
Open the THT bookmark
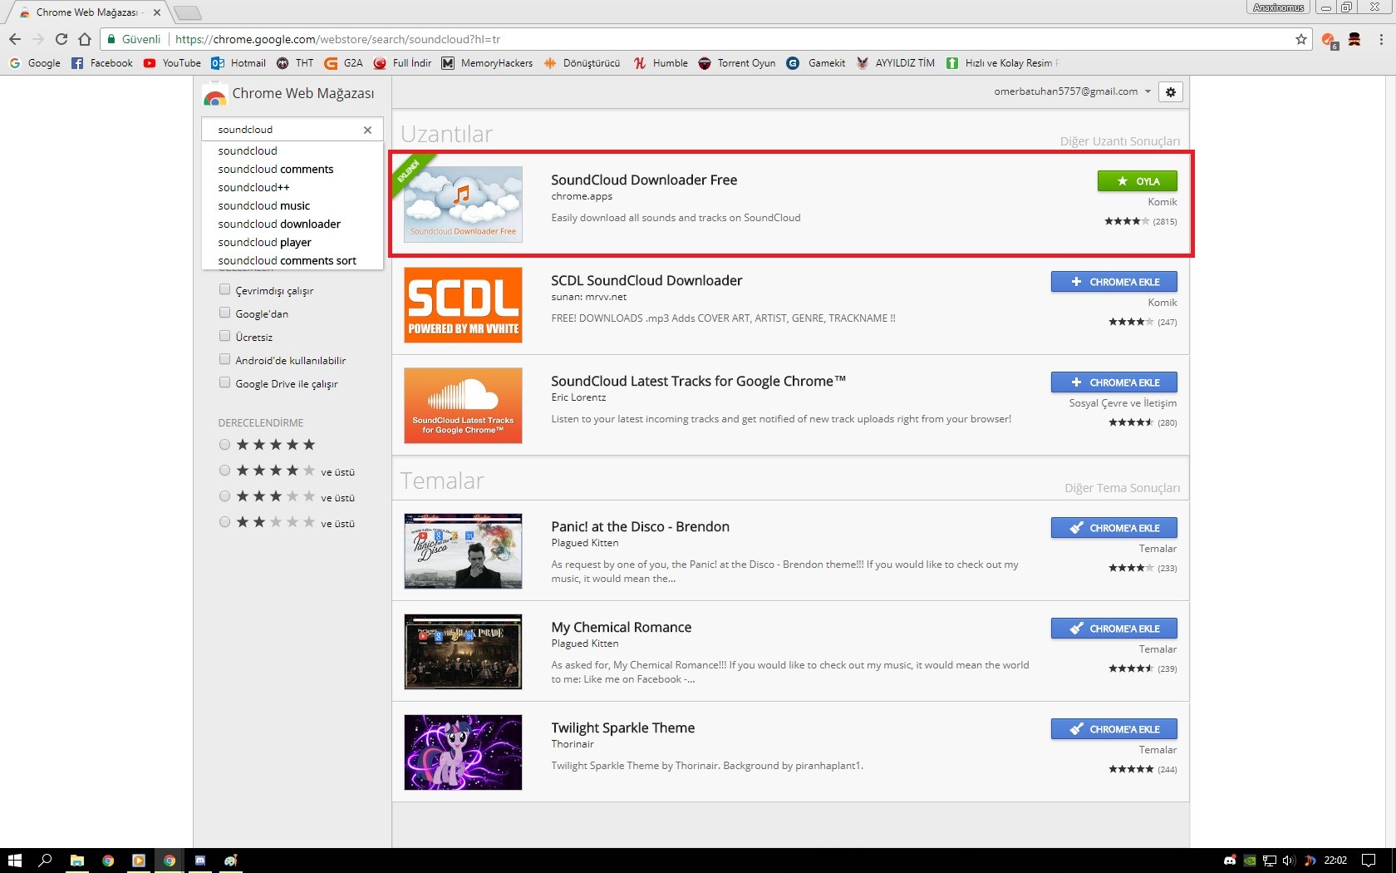[x=295, y=63]
